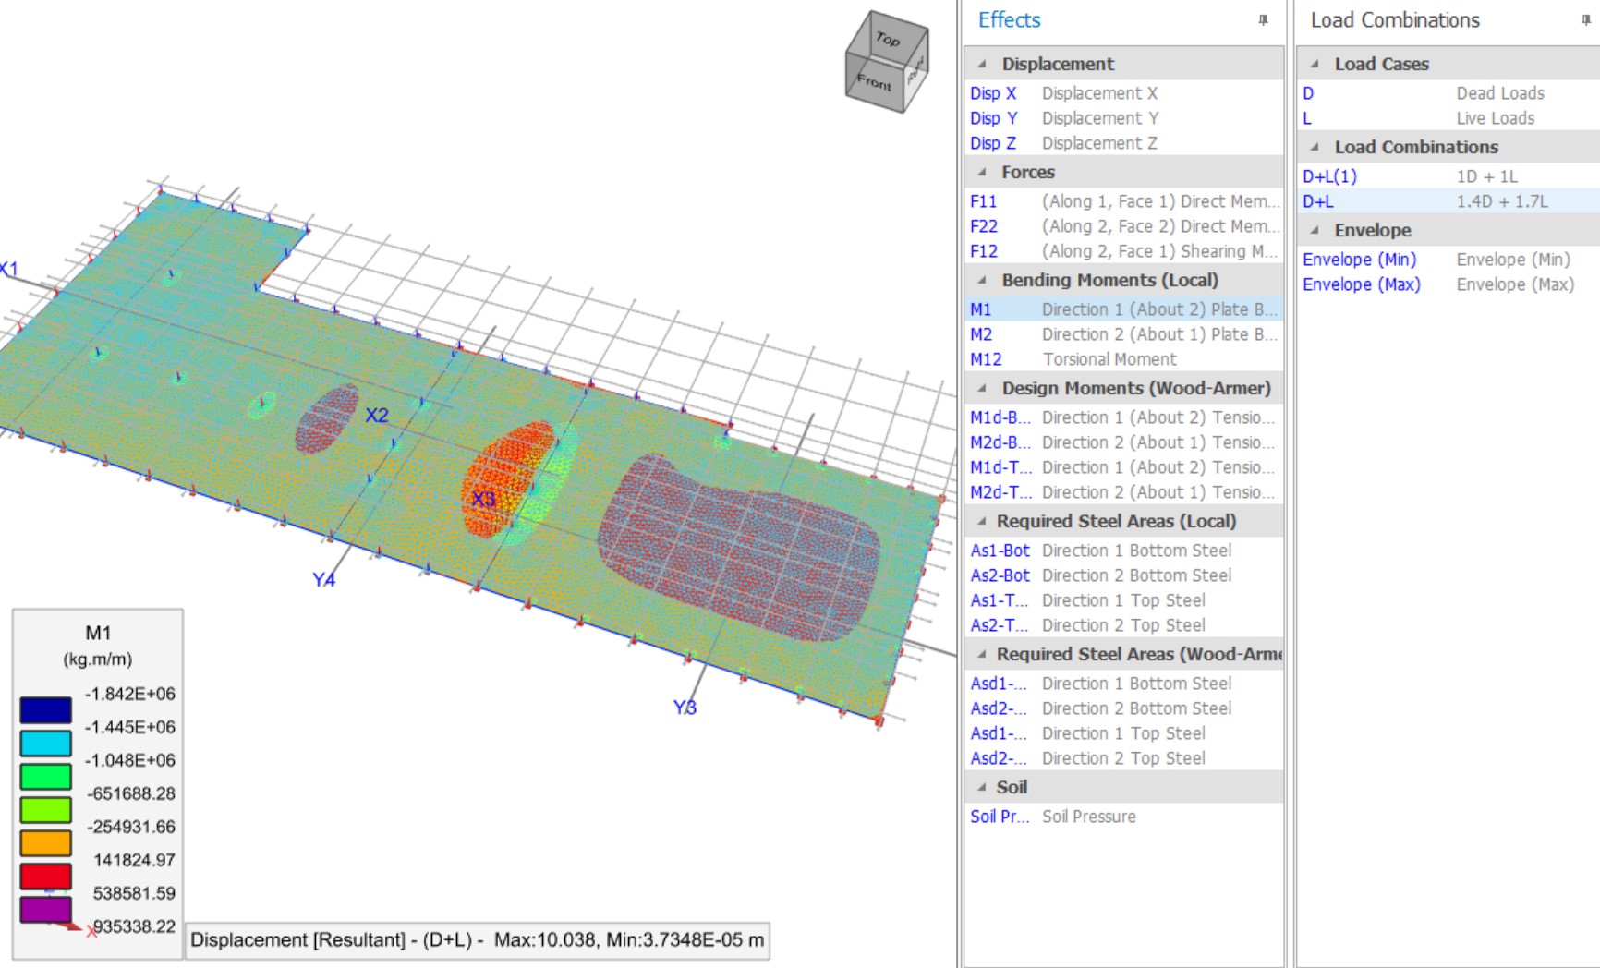Screen dimensions: 1600x968
Task: Select M1 bending moment row
Action: (1123, 309)
